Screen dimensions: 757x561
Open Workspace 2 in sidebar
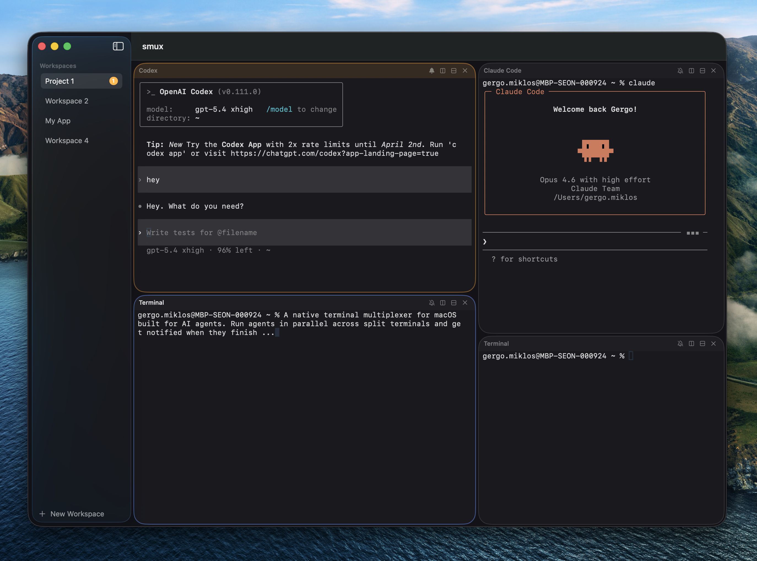81,101
